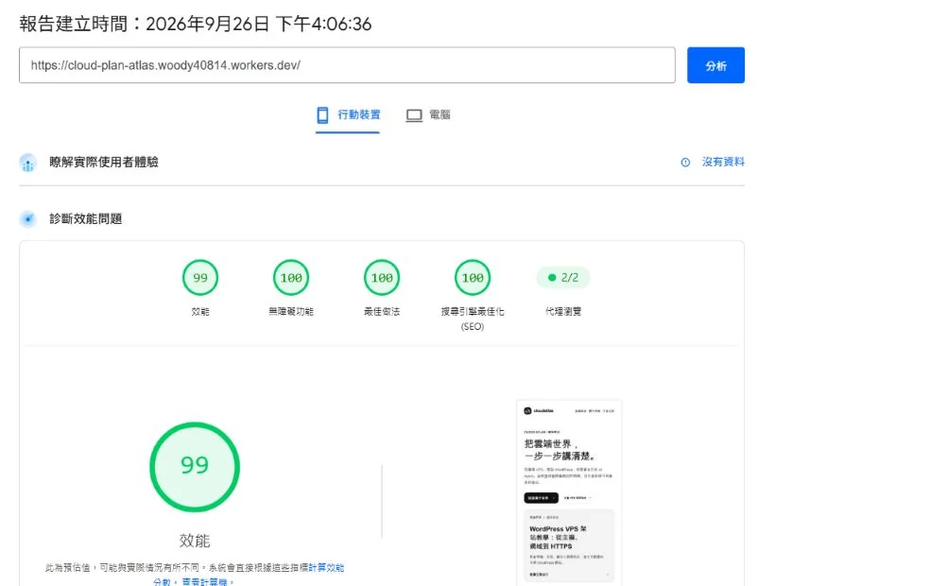
Task: Click the large 99 performance gauge
Action: (195, 467)
